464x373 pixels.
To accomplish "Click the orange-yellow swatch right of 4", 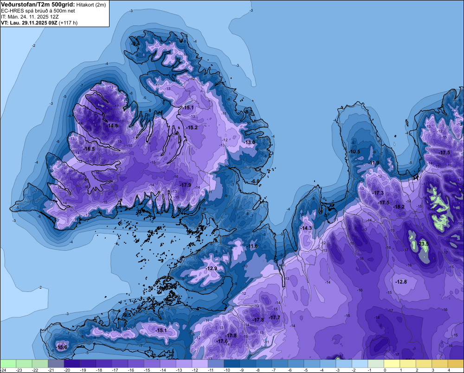I will click(x=456, y=364).
